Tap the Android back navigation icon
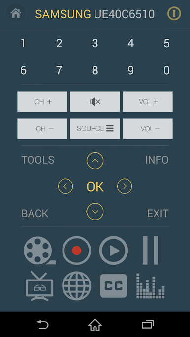 [x=43, y=324]
